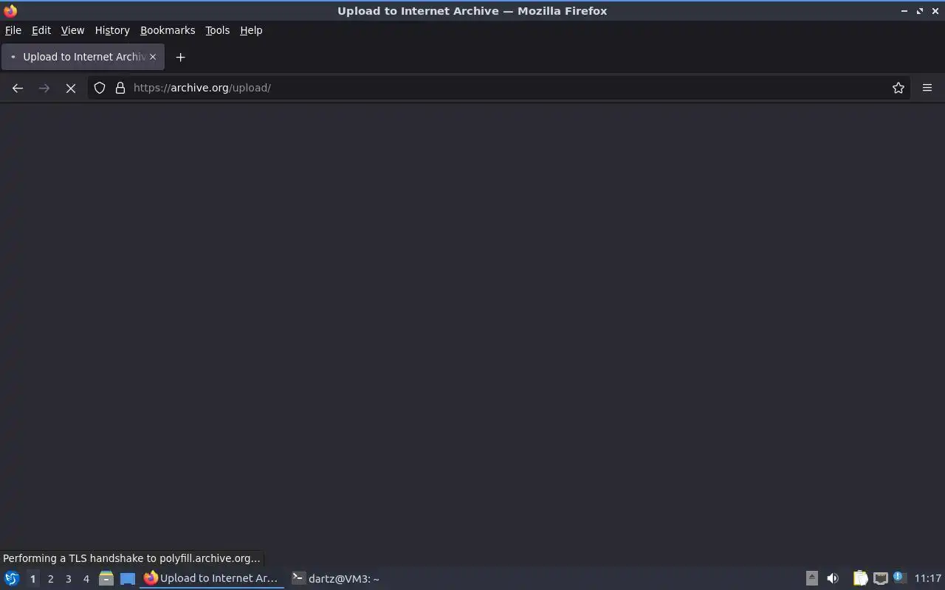
Task: Open the network connection tray icon
Action: (x=880, y=578)
